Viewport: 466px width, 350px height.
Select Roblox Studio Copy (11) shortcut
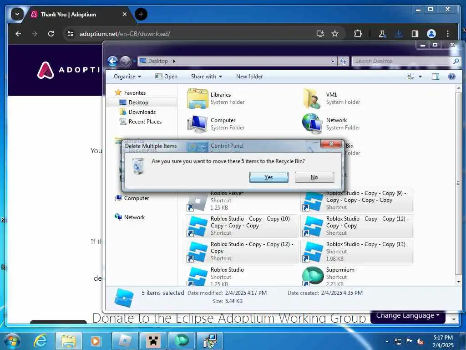357,226
